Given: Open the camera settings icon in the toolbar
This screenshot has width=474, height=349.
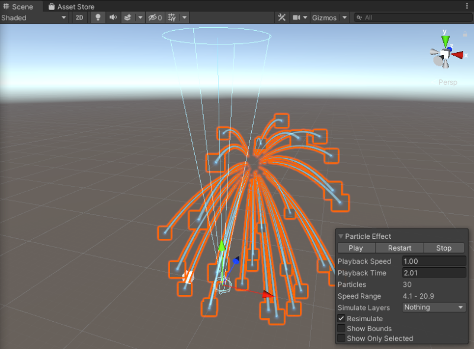Looking at the screenshot, I should coord(297,17).
